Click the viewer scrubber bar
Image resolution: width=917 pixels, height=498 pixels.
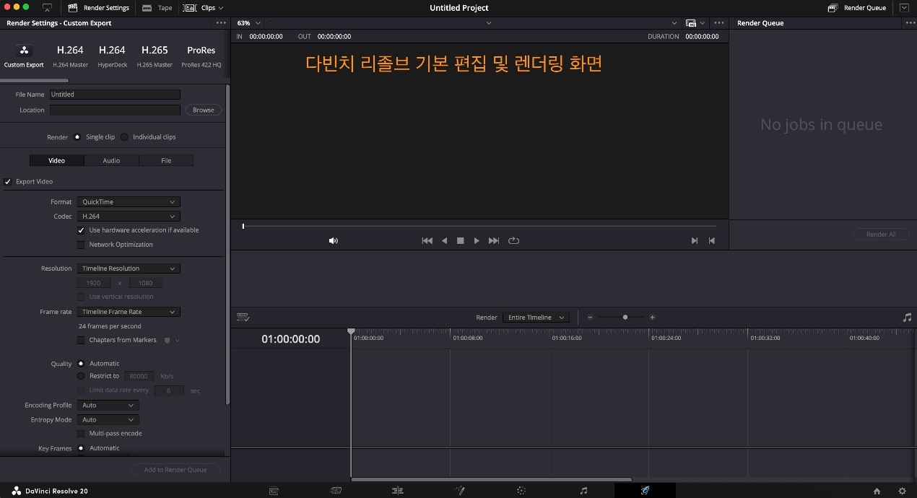coord(479,227)
